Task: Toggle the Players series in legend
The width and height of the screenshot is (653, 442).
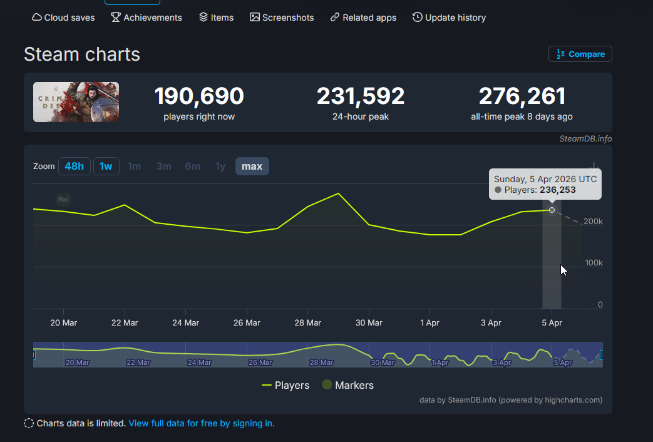Action: pos(285,386)
